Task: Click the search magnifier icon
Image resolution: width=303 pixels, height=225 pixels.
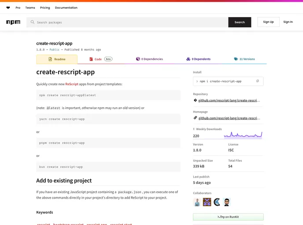Action: (x=33, y=22)
